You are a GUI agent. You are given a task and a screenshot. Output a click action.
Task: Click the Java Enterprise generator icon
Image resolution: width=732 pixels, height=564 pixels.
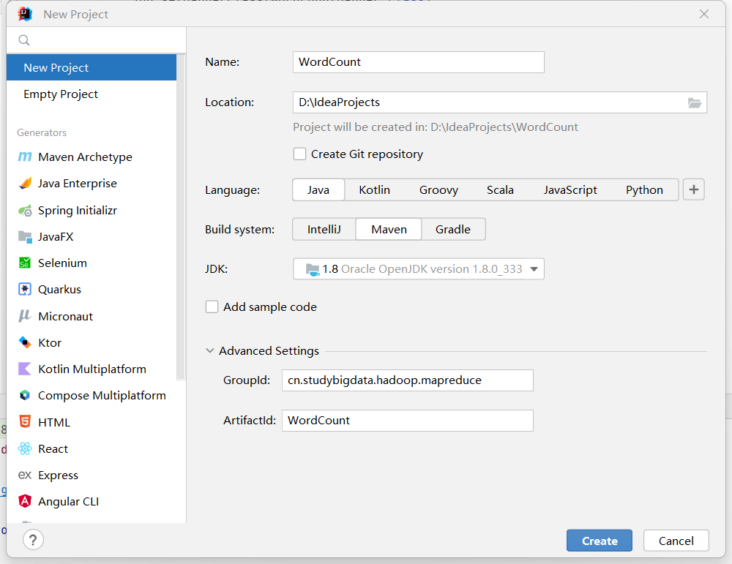pos(25,184)
